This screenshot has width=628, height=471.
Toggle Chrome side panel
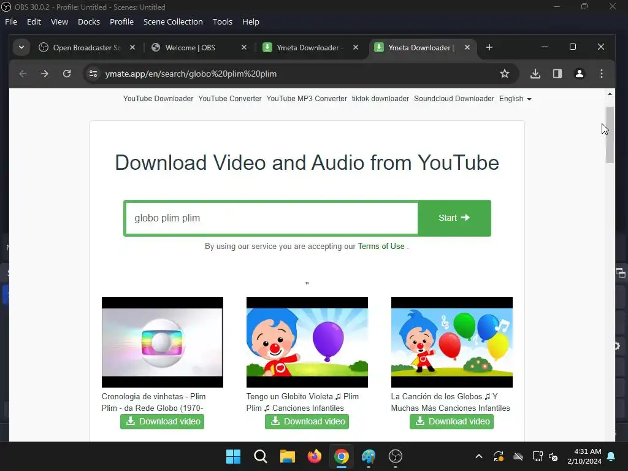click(x=557, y=74)
